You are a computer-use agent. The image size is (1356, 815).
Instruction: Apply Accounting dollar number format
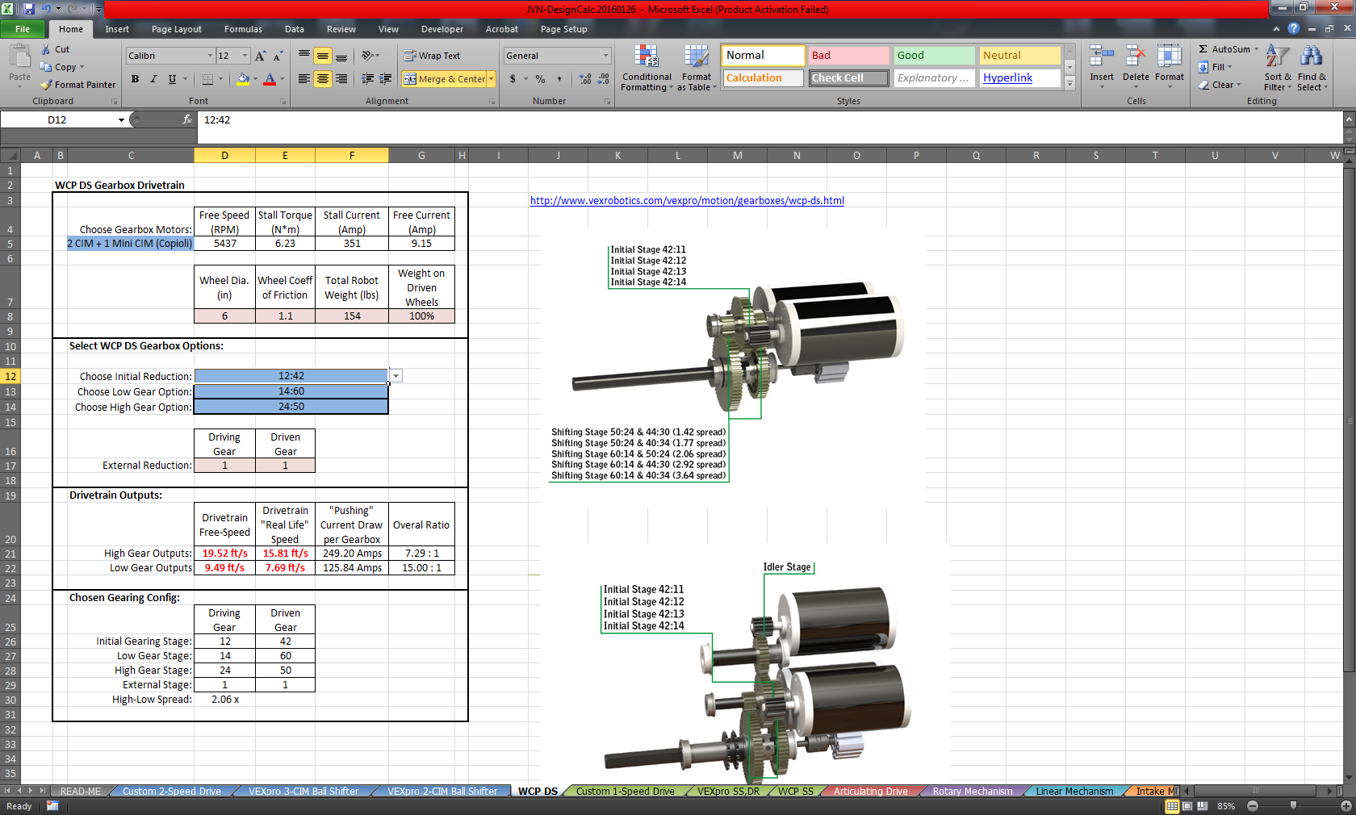(x=513, y=79)
